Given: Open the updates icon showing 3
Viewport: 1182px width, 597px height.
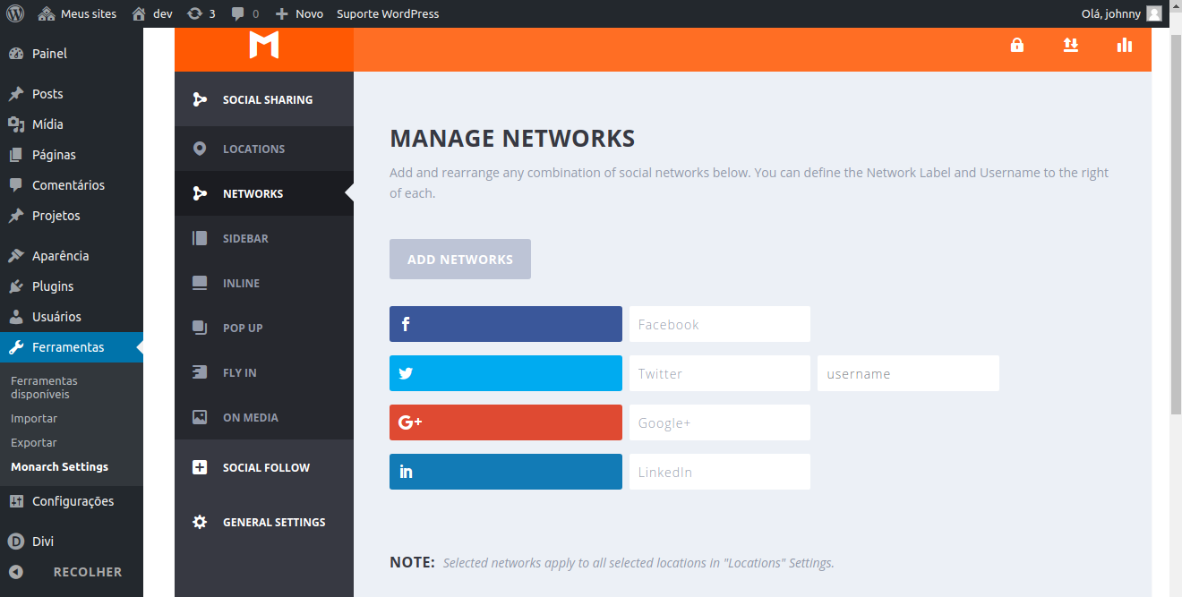Looking at the screenshot, I should coord(201,13).
